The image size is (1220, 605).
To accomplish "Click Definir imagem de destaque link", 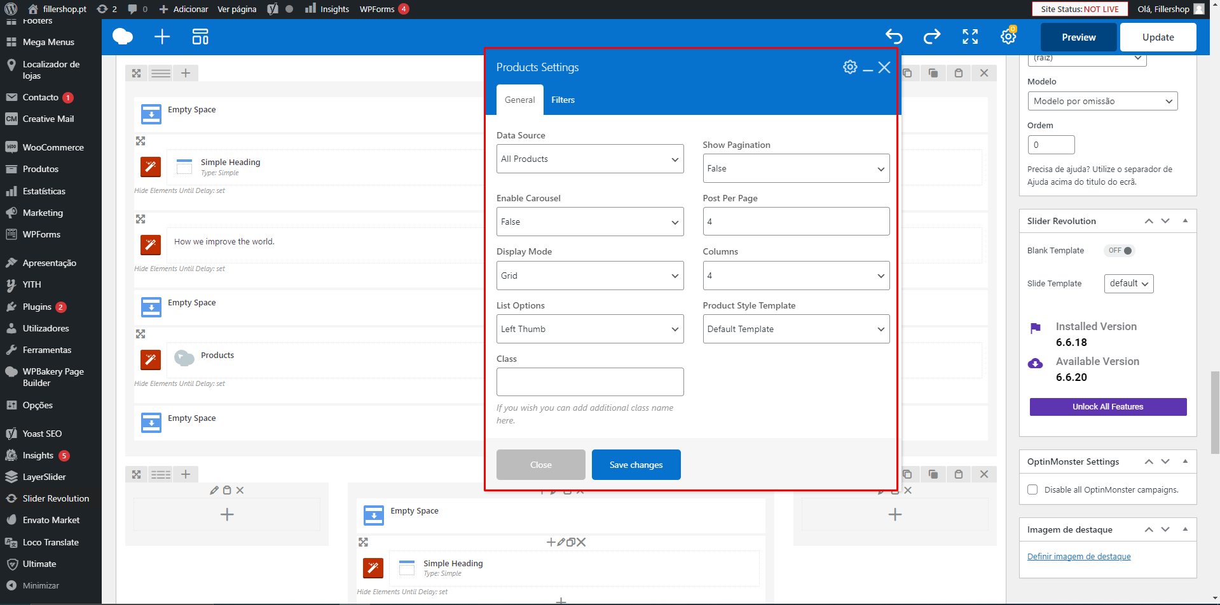I will (x=1079, y=556).
